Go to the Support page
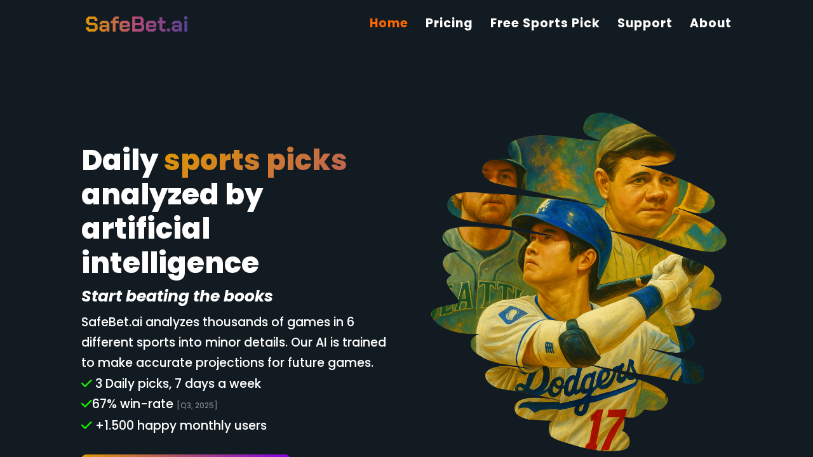Viewport: 813px width, 457px height. coord(645,22)
